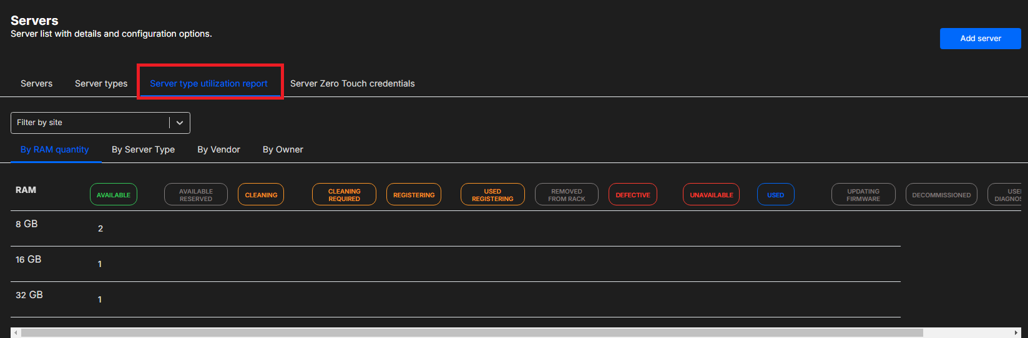Click the green AVAILABLE status badge
The image size is (1028, 338).
click(x=114, y=195)
